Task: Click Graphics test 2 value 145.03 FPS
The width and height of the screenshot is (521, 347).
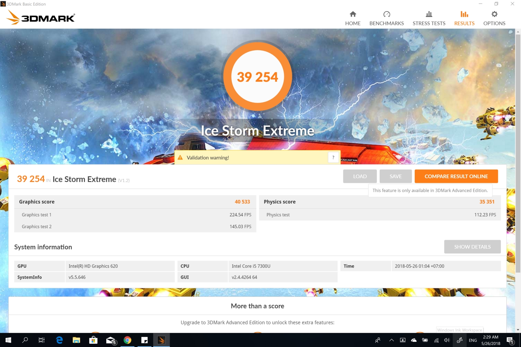Action: pyautogui.click(x=240, y=227)
